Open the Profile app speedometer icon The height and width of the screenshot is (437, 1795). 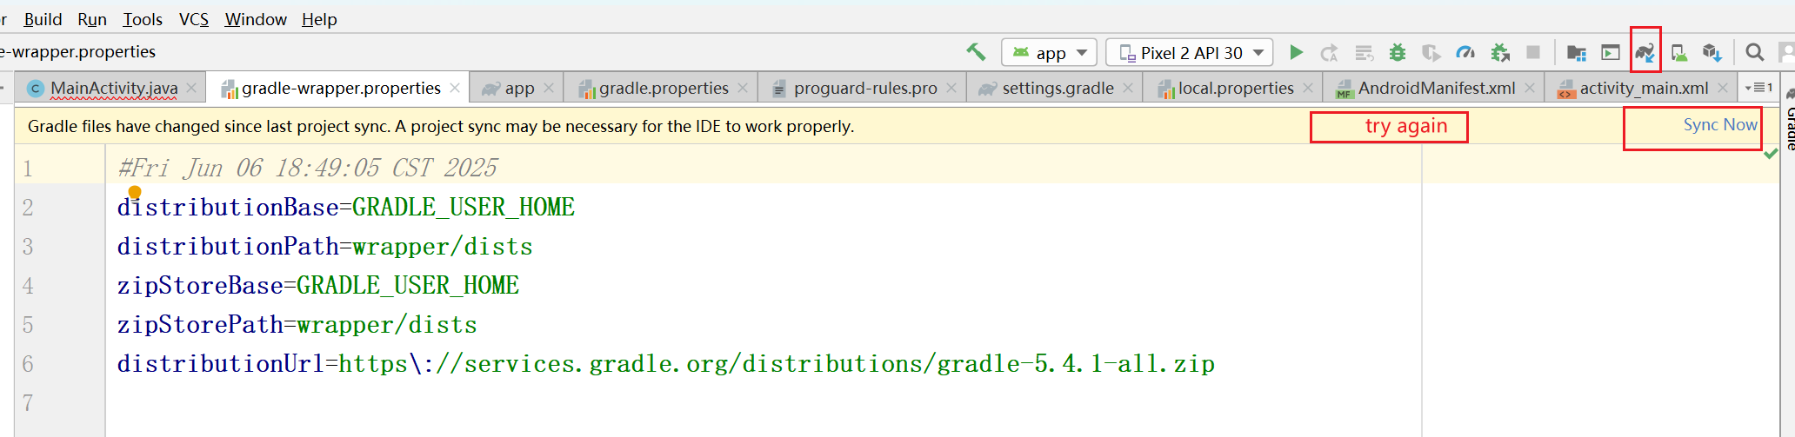1465,53
